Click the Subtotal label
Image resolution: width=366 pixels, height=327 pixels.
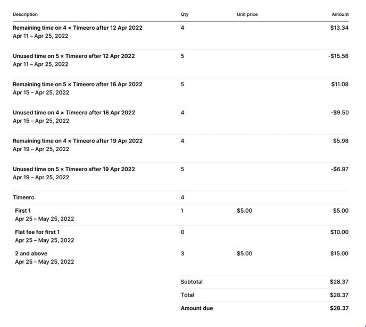point(192,282)
